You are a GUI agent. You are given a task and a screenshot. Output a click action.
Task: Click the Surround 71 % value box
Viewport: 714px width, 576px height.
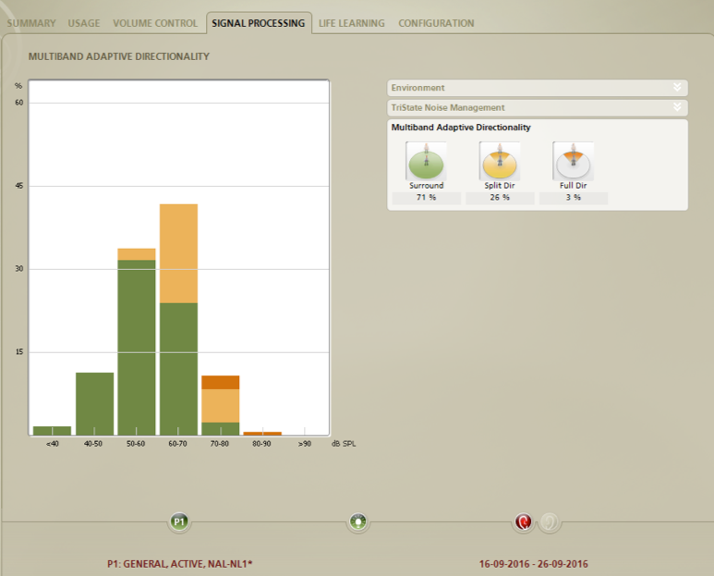click(x=426, y=198)
